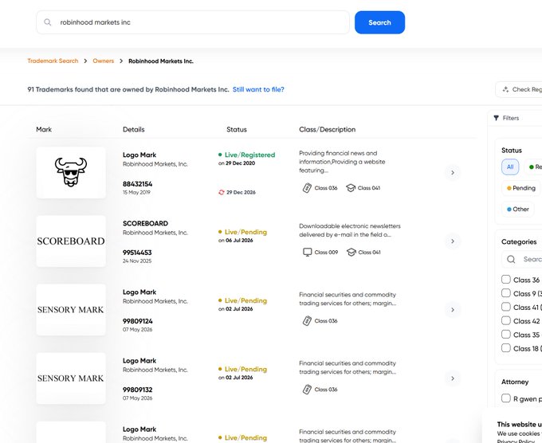542x443 pixels.
Task: Click Class 036 icon in the 99809132 row
Action: (307, 390)
